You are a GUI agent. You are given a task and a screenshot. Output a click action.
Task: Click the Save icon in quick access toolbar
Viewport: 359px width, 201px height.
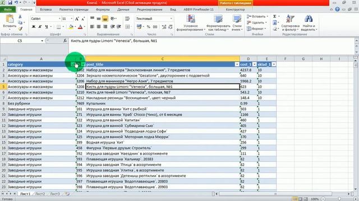(x=10, y=3)
